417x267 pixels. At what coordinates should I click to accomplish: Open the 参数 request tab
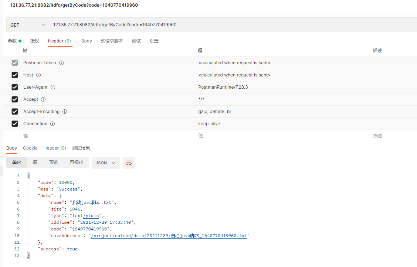(14, 41)
